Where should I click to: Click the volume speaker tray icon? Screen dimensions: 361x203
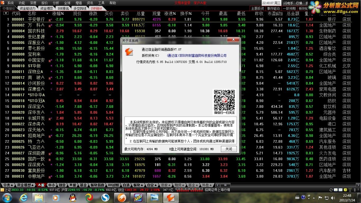[332, 197]
